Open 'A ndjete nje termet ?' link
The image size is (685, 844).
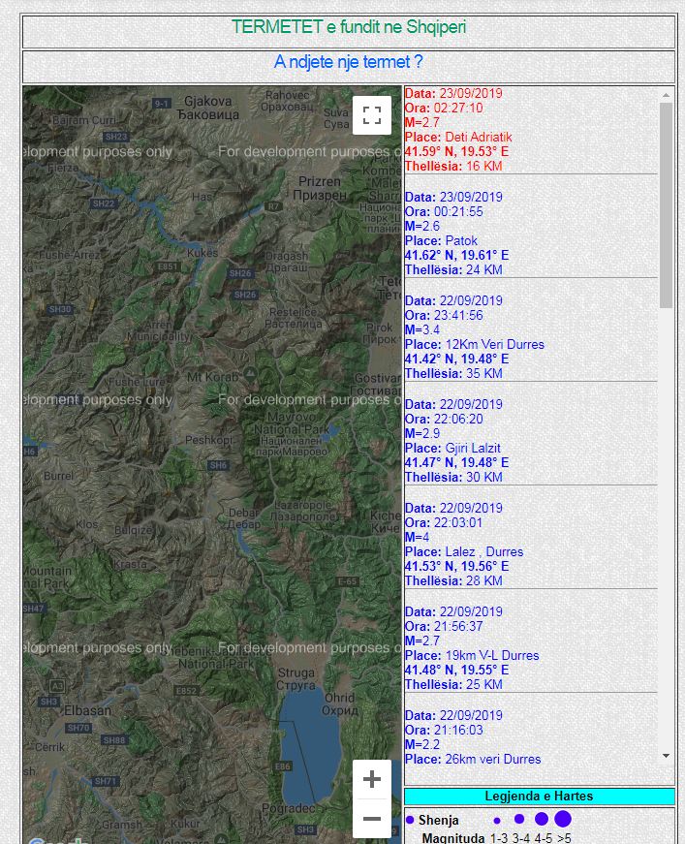[x=348, y=62]
